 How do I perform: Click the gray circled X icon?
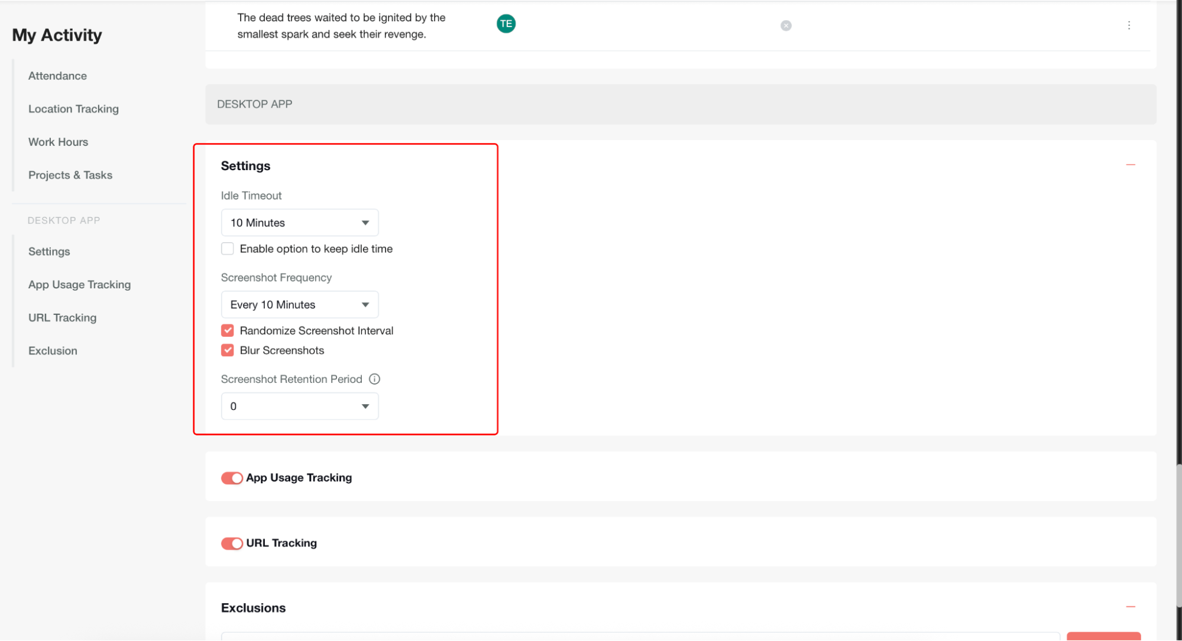coord(785,25)
